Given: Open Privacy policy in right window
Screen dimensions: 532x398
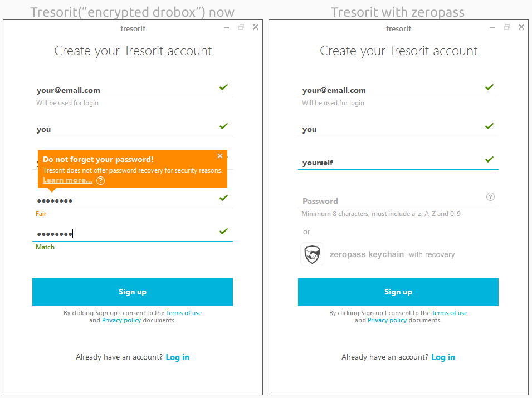Looking at the screenshot, I should (x=387, y=320).
